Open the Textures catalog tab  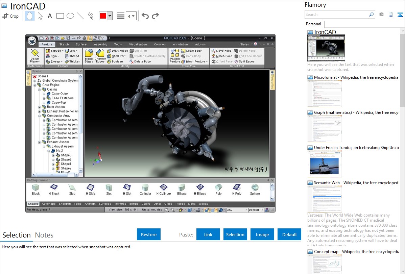coord(120,204)
